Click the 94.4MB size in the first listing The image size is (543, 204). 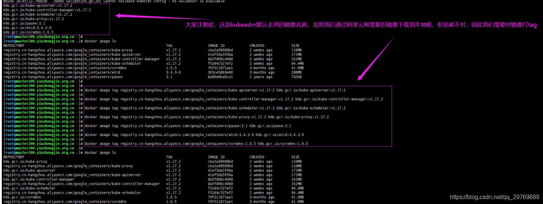pos(298,63)
